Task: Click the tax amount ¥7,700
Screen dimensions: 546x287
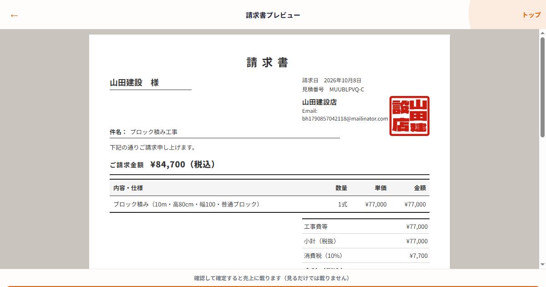Action: point(419,256)
